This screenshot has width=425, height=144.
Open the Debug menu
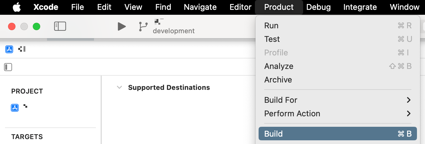pyautogui.click(x=318, y=7)
